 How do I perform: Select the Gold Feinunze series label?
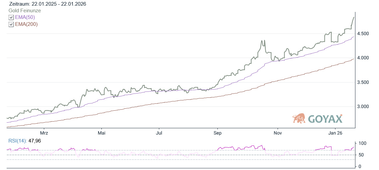(x=25, y=11)
